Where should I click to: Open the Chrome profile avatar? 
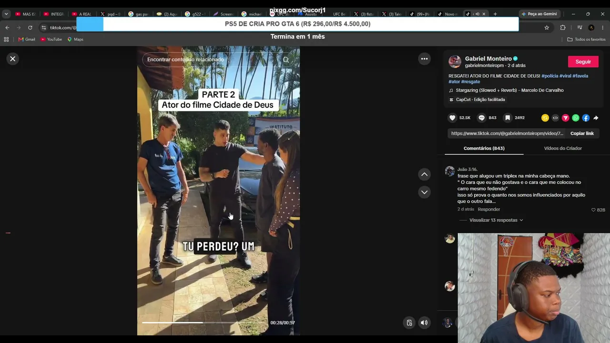click(591, 28)
